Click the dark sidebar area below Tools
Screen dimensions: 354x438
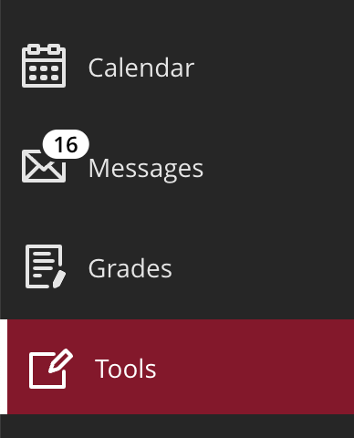[177, 426]
